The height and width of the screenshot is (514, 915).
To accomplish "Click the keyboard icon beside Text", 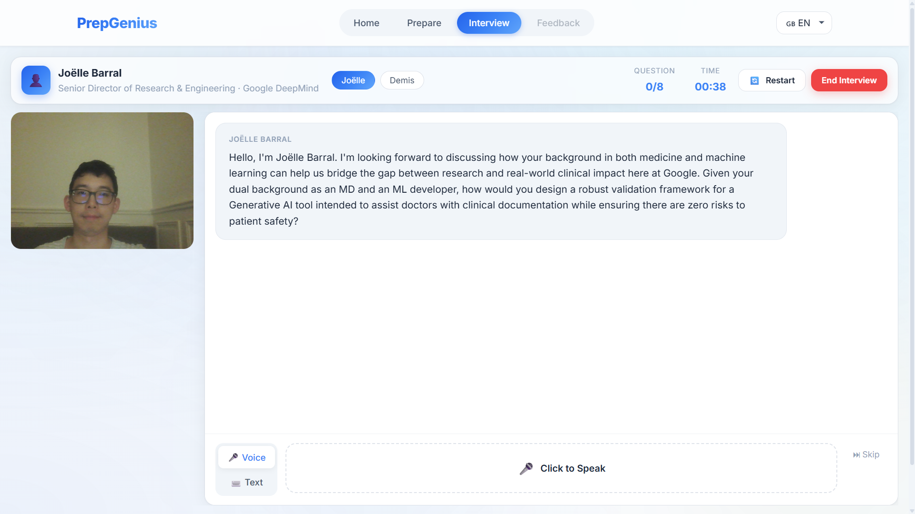I will coord(236,483).
